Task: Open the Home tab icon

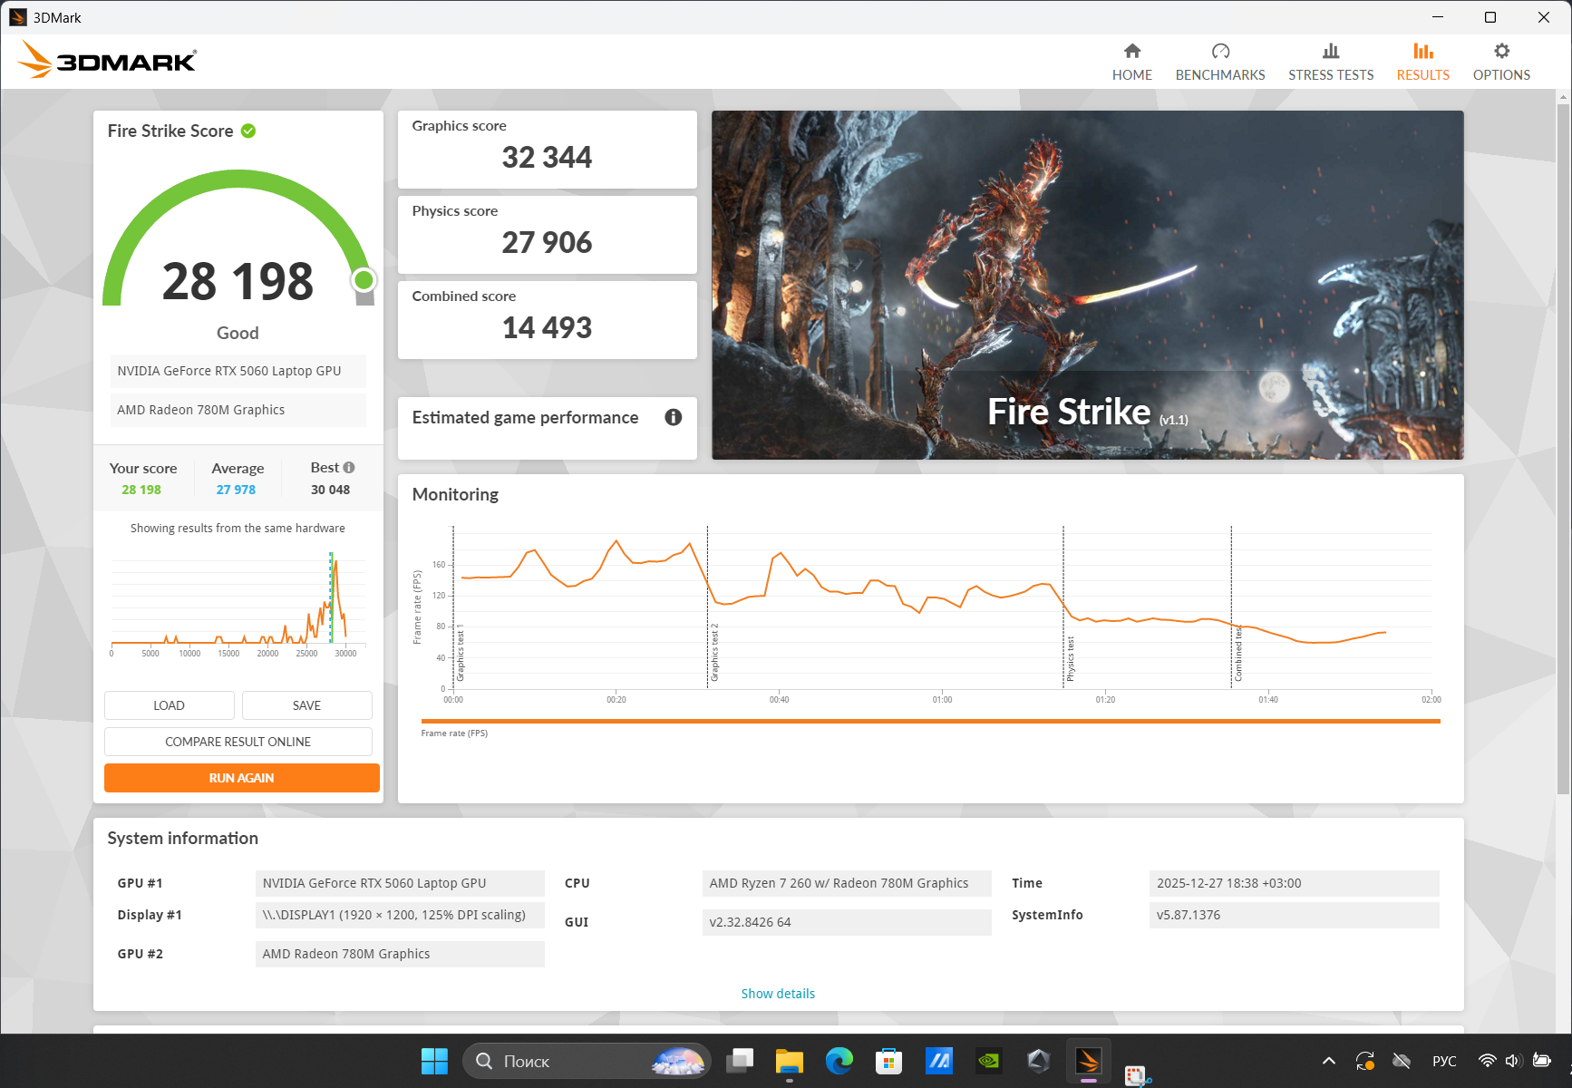Action: coord(1131,52)
